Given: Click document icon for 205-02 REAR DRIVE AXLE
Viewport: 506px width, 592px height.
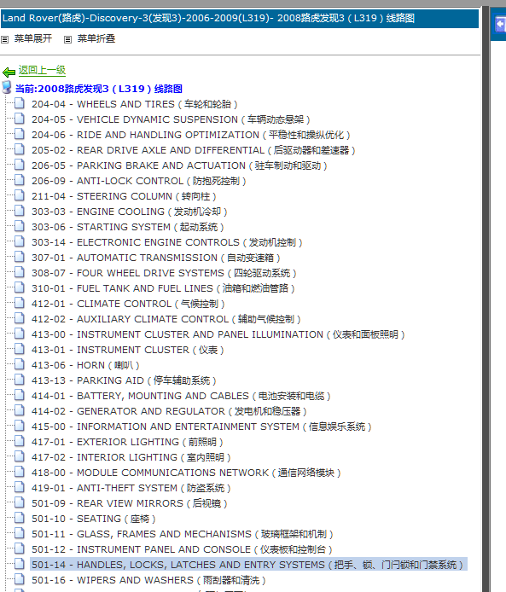Looking at the screenshot, I should [x=20, y=149].
